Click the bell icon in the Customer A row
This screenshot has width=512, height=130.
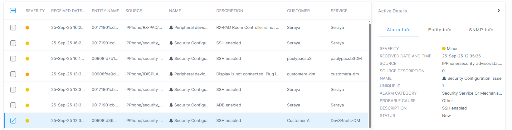[x=171, y=121]
